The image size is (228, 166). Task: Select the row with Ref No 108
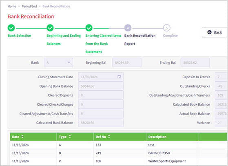coord(118,161)
